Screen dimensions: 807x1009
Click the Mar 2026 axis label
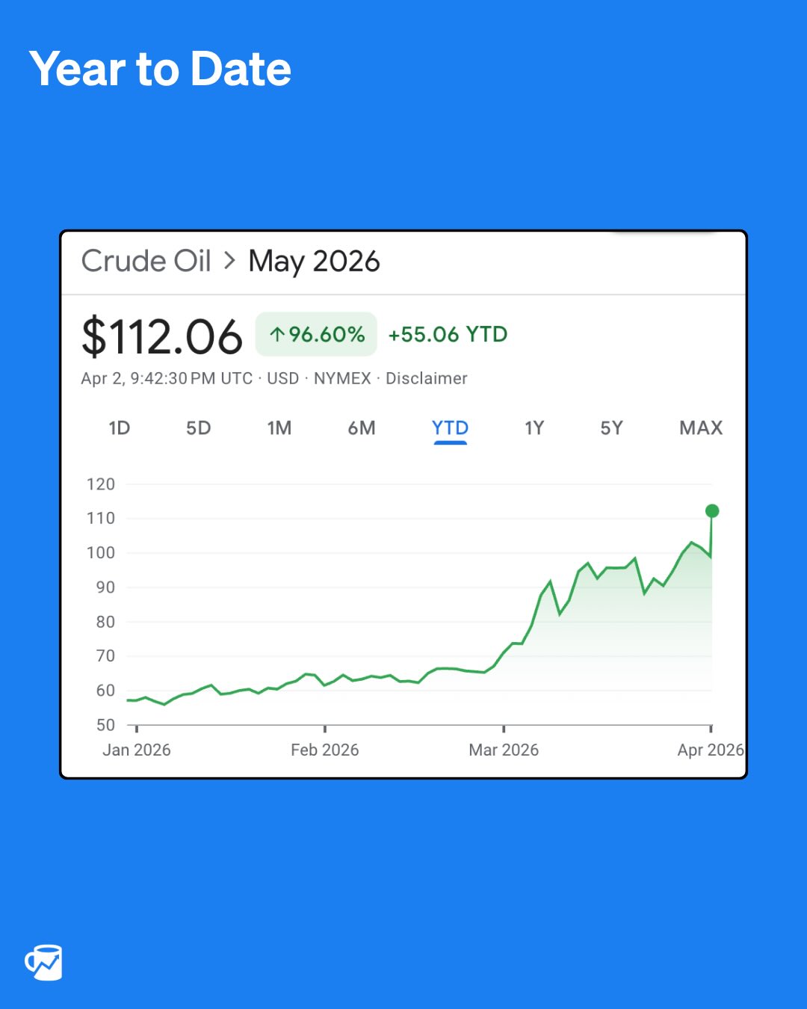[x=504, y=750]
